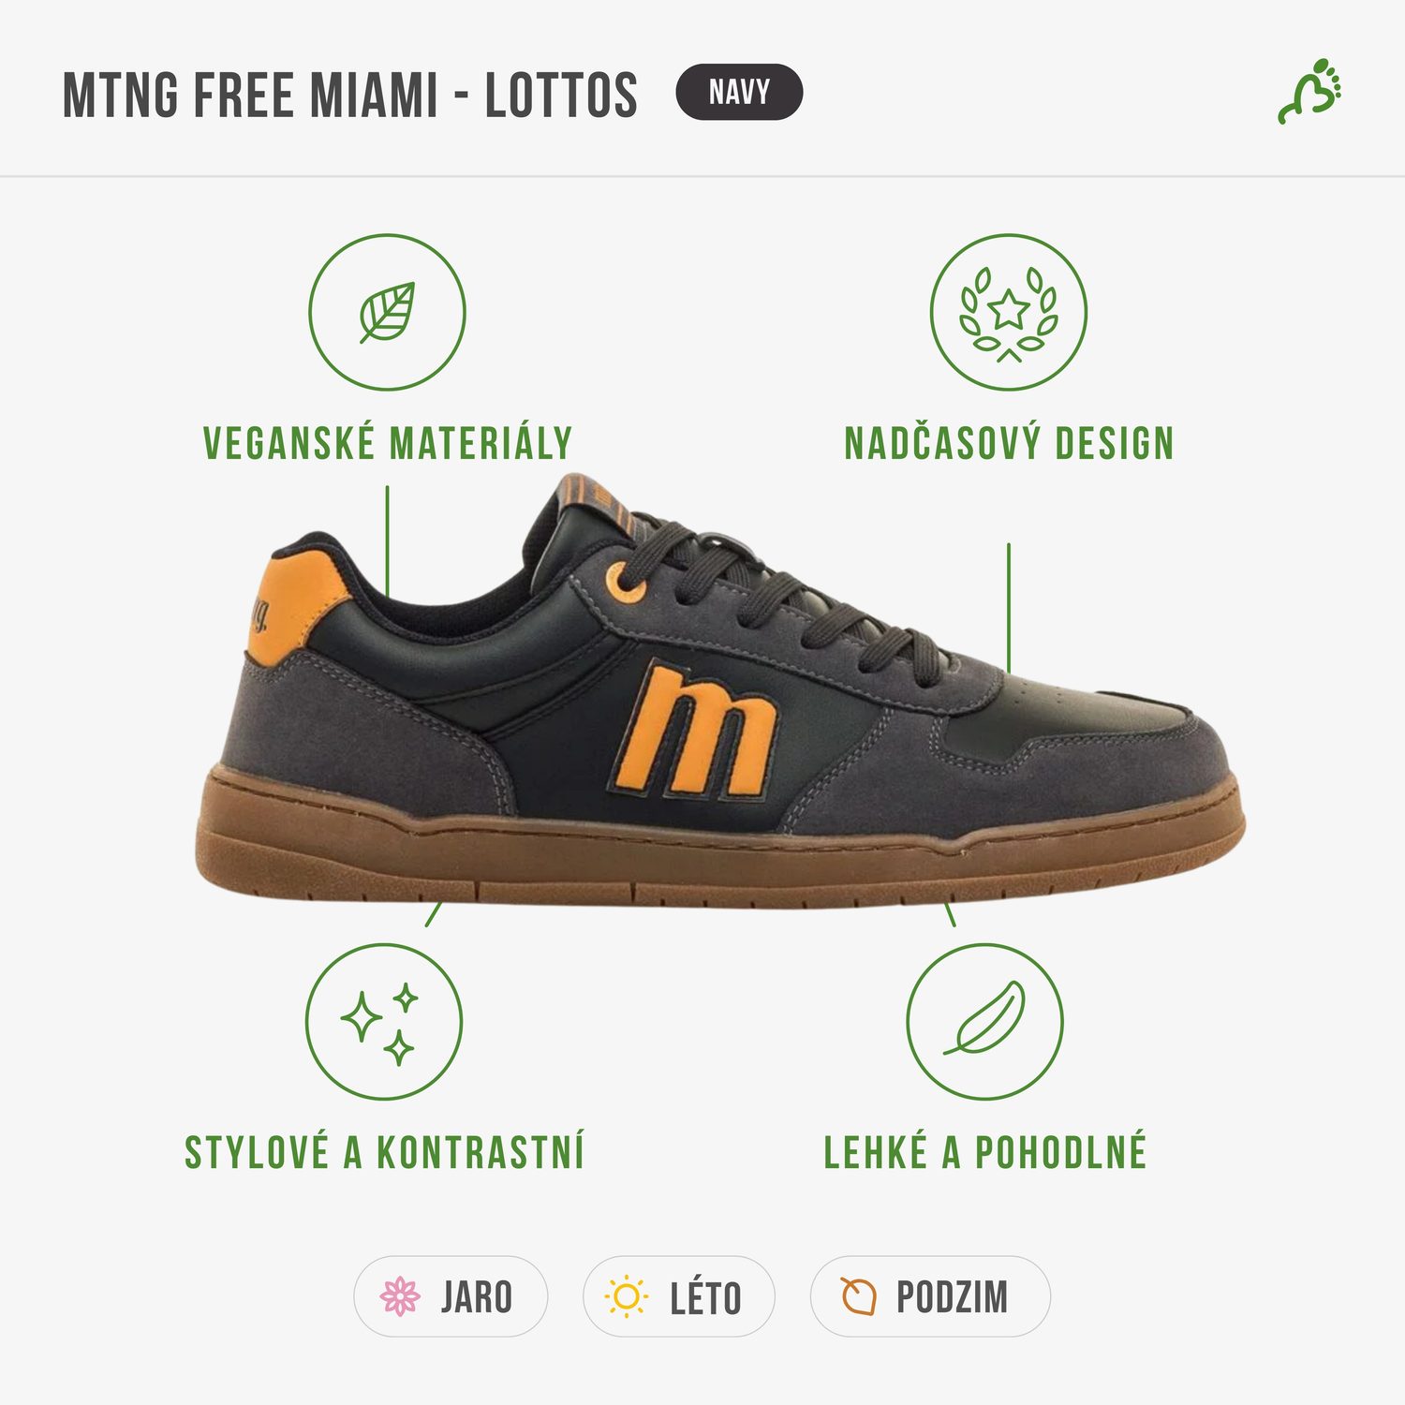Select the JARO season pill
This screenshot has width=1405, height=1405.
coord(451,1296)
